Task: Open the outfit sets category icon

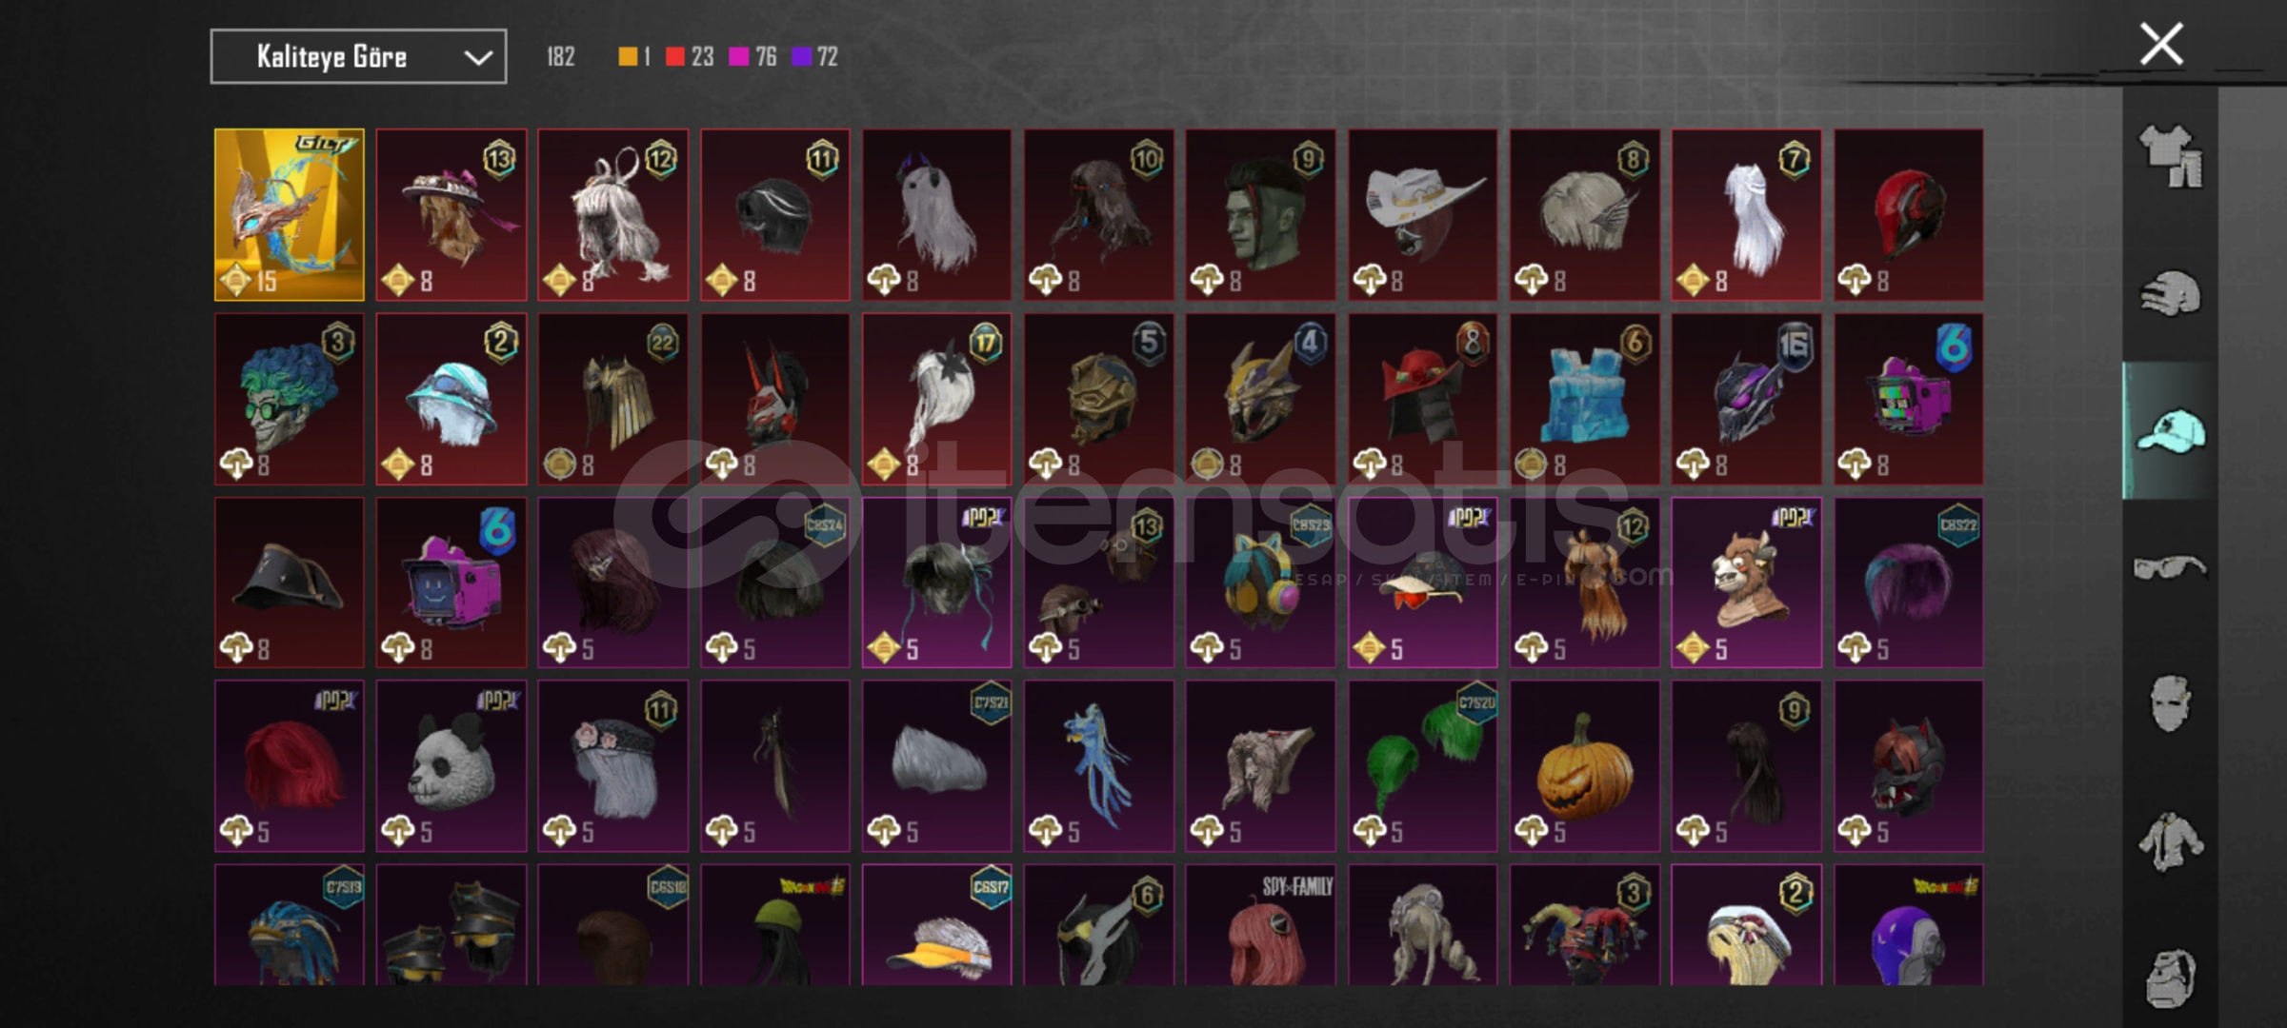Action: coord(2170,157)
